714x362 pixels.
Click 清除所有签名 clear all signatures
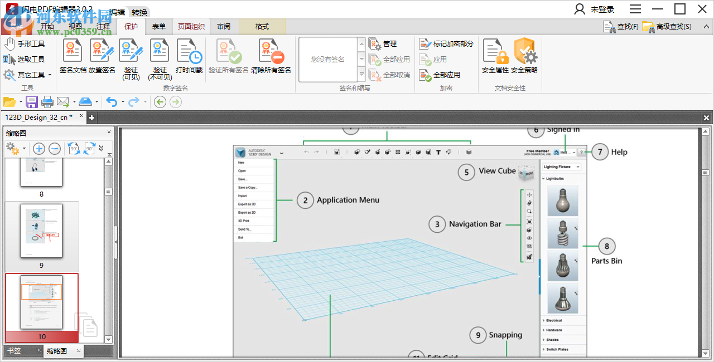pos(271,56)
